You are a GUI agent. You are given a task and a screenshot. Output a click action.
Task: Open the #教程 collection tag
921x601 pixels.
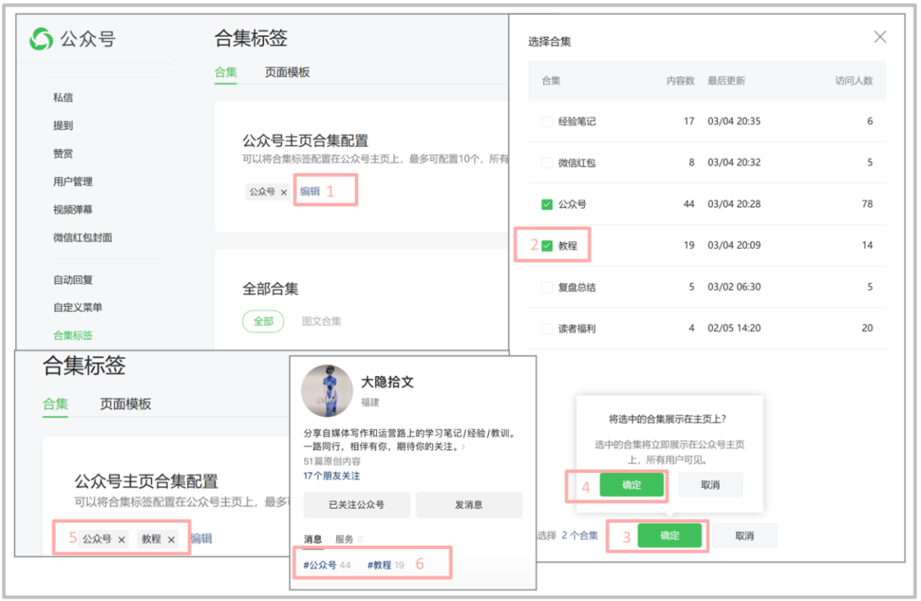[x=385, y=564]
